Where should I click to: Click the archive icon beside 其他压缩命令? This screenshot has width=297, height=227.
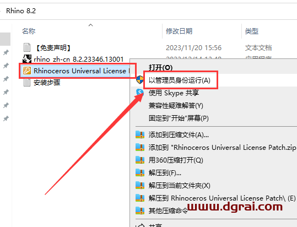click(140, 210)
